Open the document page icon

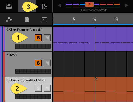click(x=27, y=19)
